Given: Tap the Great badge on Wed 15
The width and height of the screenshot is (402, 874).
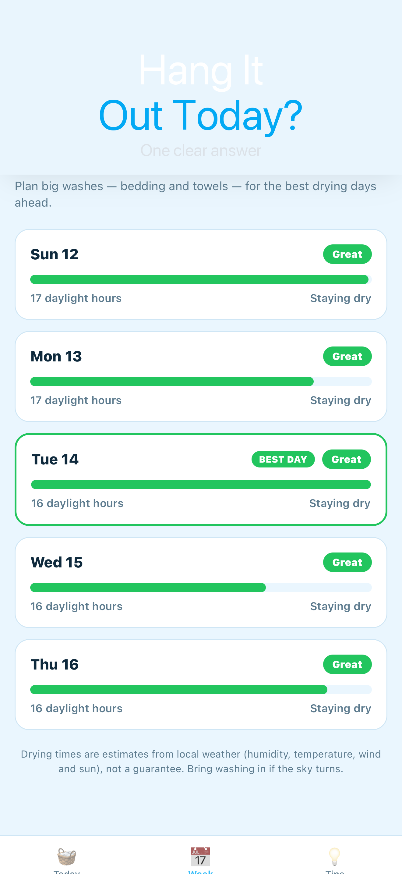Looking at the screenshot, I should click(x=347, y=562).
